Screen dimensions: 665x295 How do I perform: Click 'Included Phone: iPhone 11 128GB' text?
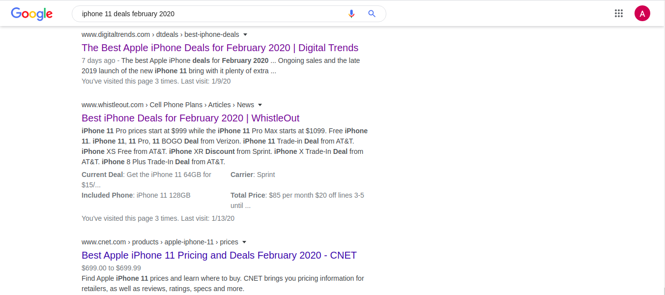136,195
